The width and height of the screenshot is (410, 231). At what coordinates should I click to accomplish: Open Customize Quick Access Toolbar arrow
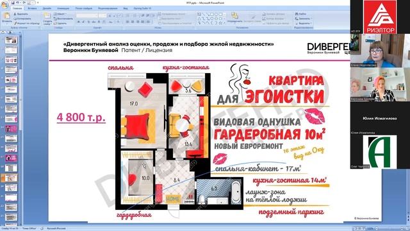pyautogui.click(x=38, y=3)
